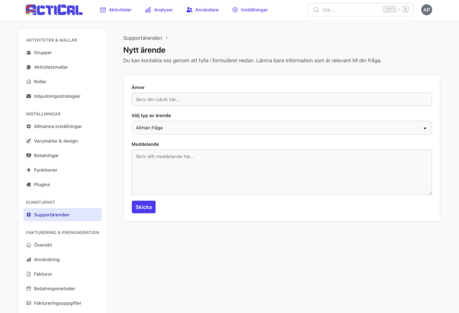This screenshot has width=459, height=313.
Task: Click the Supportärenden breadcrumb link
Action: click(143, 38)
